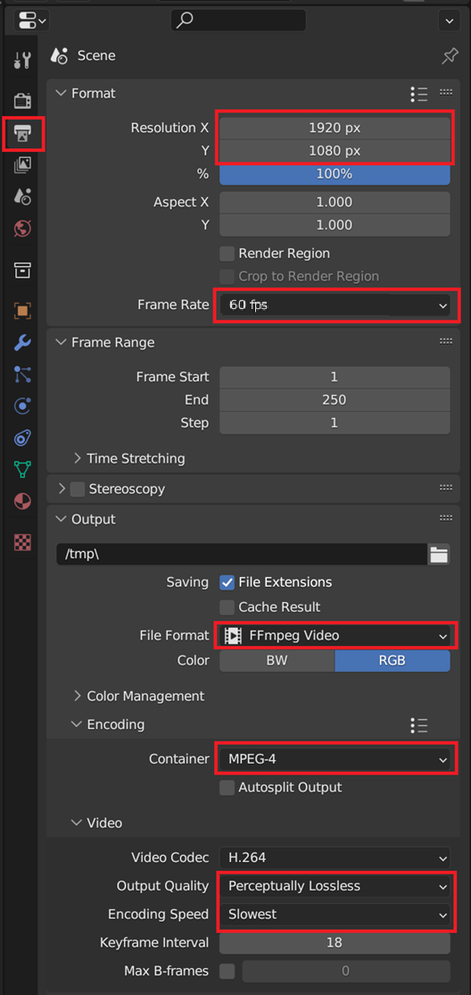Open the World properties tab

[22, 229]
